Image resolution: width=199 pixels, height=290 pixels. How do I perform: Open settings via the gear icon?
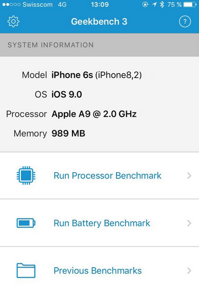pyautogui.click(x=14, y=21)
